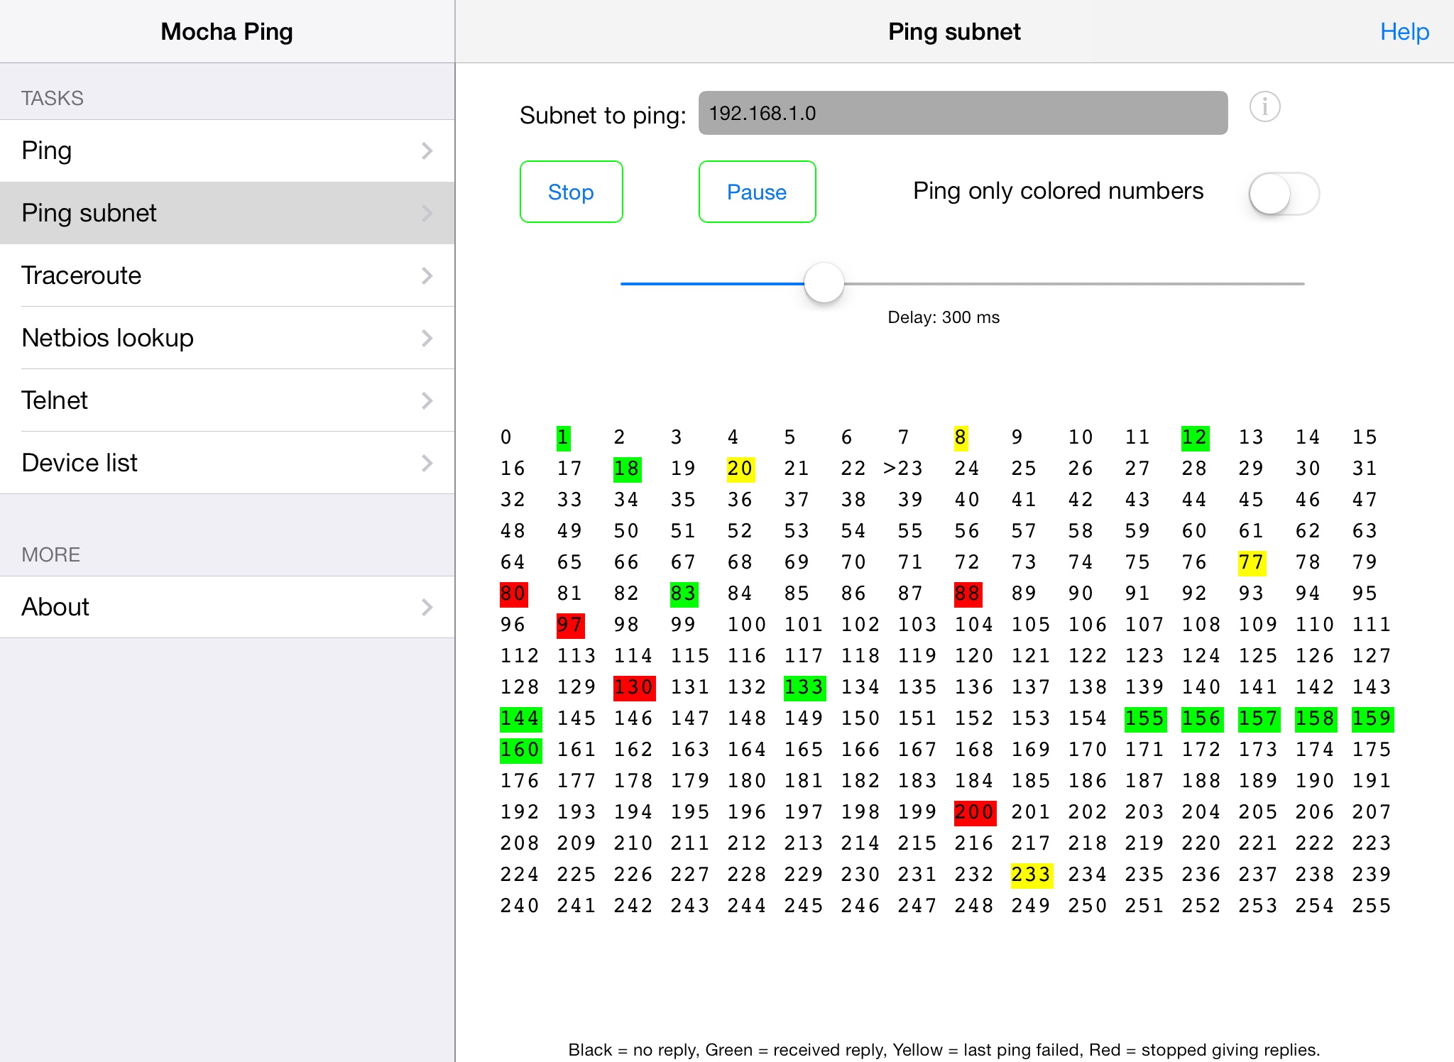Open the Device list menu item
The width and height of the screenshot is (1454, 1062).
click(x=227, y=463)
